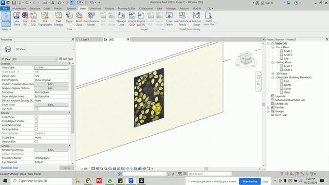Screen dimensions: 329x185
Task: Open the Architecture ribbon tab
Action: pos(19,8)
